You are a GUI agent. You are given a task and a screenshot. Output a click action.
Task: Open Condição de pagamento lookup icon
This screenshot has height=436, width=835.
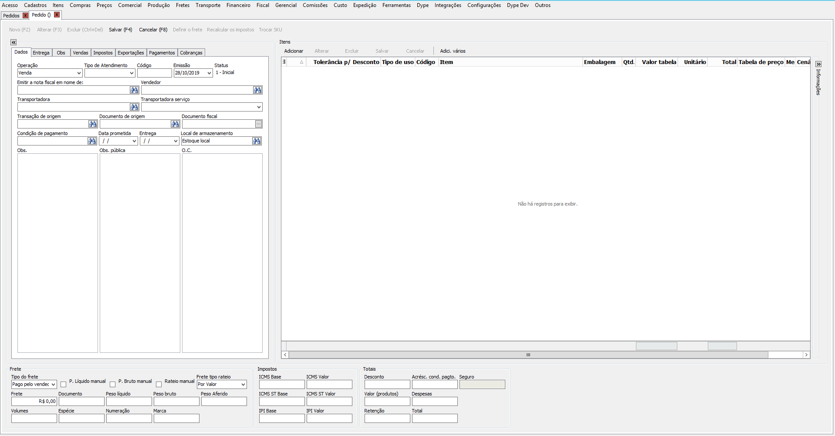point(92,141)
